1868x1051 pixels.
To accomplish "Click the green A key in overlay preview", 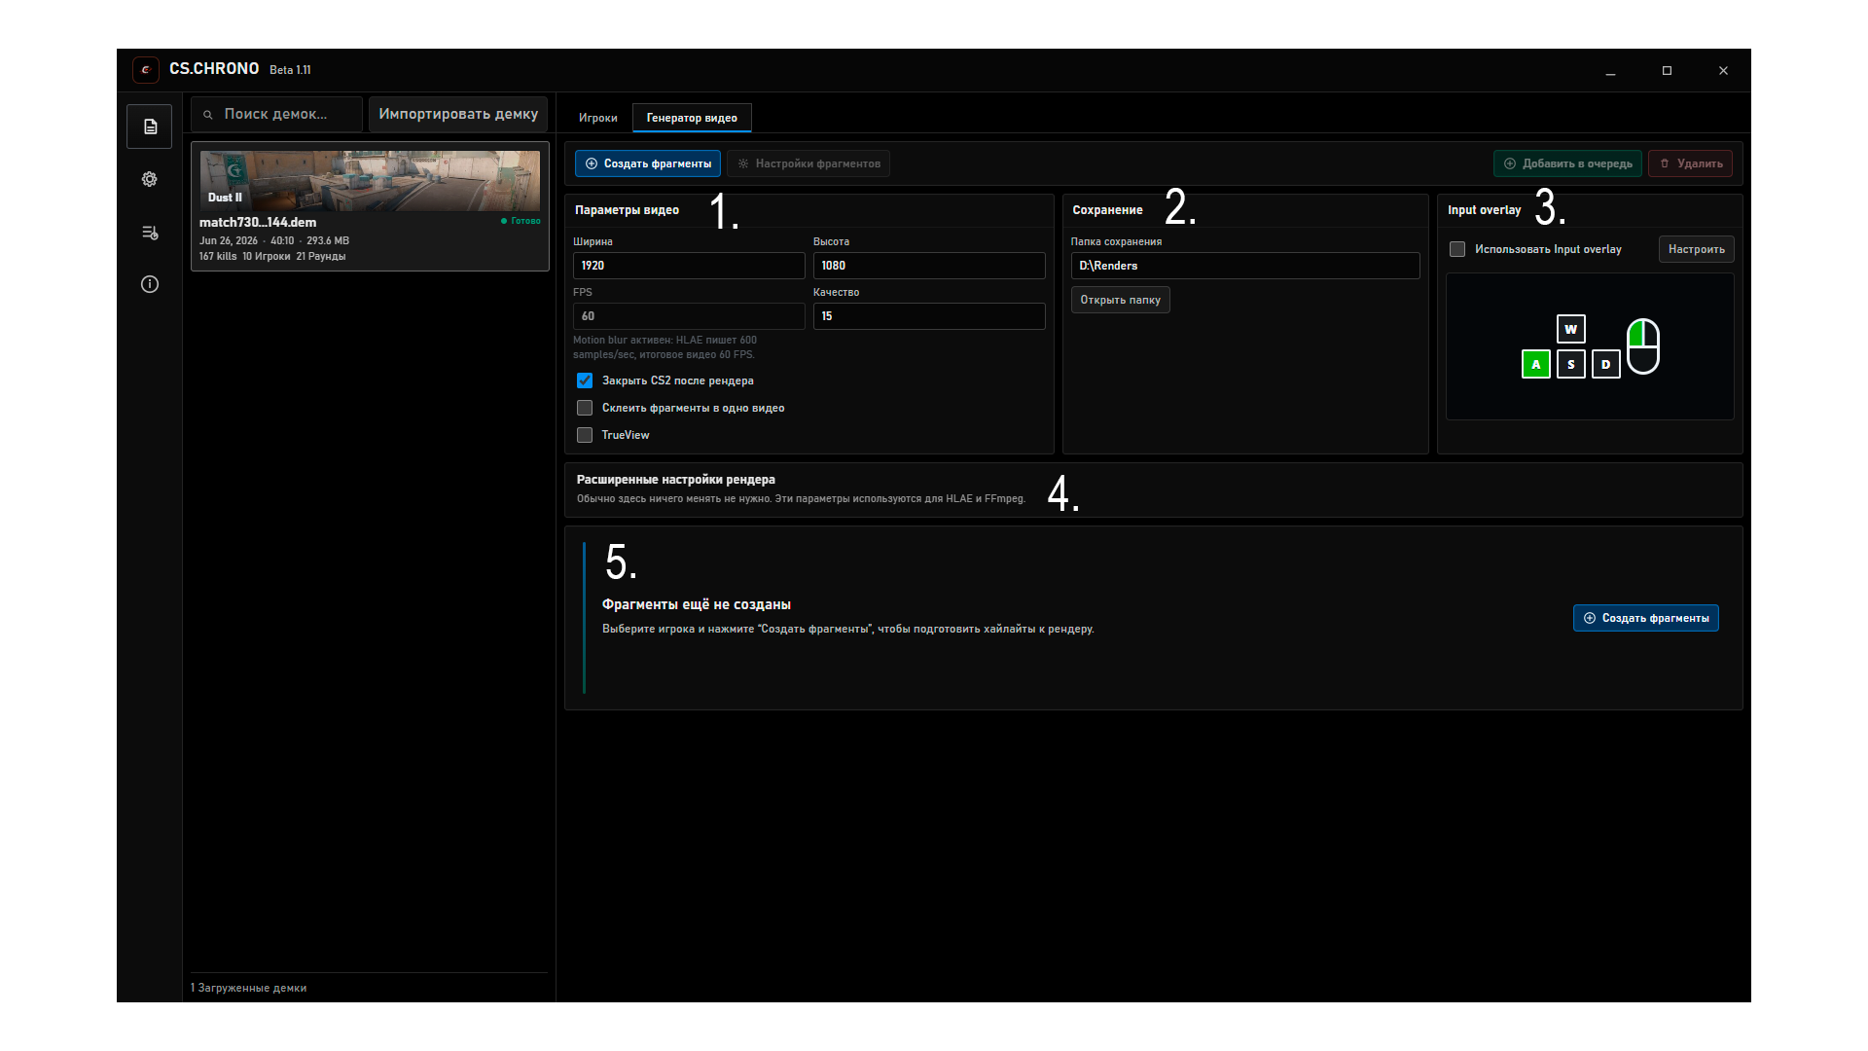I will coord(1535,364).
